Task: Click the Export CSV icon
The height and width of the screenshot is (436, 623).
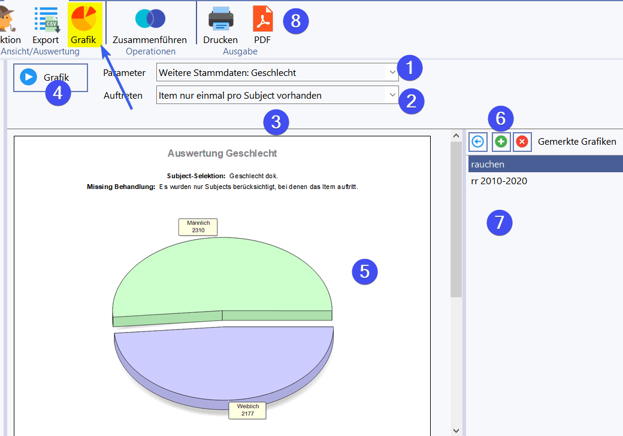Action: pyautogui.click(x=46, y=20)
